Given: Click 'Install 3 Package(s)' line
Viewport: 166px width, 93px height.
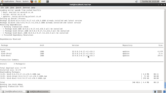Looking at the screenshot, I should click(13, 64).
